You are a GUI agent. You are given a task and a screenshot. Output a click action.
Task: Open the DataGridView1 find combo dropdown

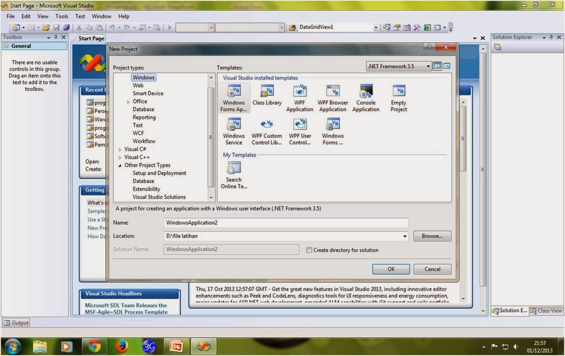pos(376,27)
